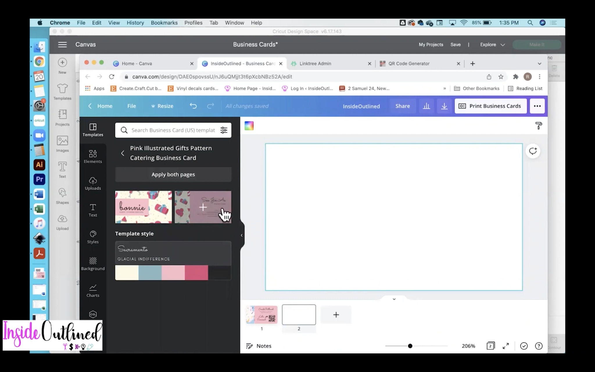This screenshot has height=372, width=595.
Task: Hide page thumbnails with down chevron
Action: click(394, 299)
